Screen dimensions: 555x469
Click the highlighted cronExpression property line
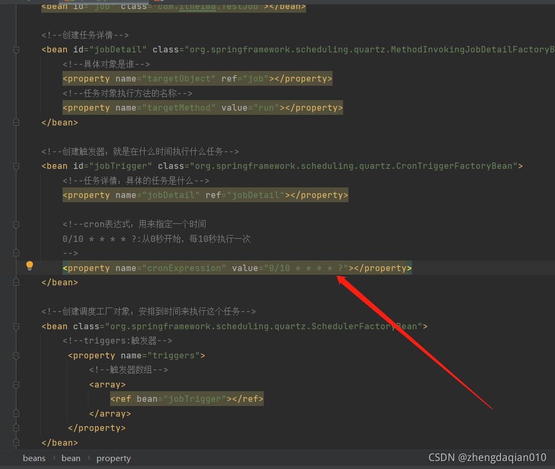tap(159, 268)
